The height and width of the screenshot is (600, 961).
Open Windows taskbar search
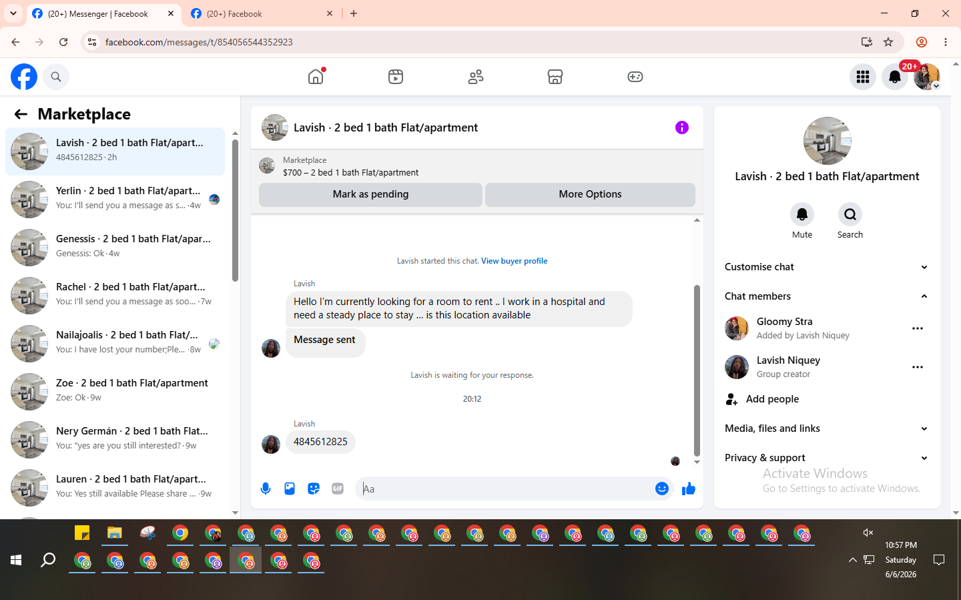pyautogui.click(x=48, y=560)
